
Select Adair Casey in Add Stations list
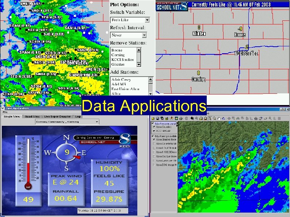[121, 80]
